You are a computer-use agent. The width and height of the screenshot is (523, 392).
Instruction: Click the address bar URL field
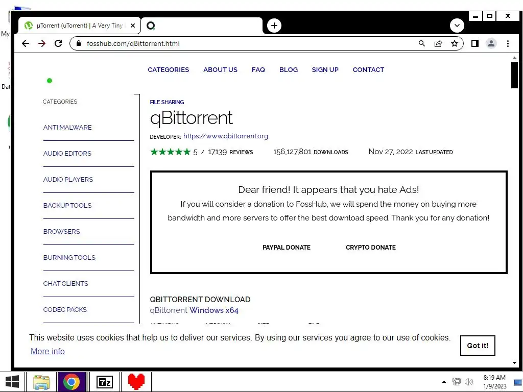tap(247, 43)
